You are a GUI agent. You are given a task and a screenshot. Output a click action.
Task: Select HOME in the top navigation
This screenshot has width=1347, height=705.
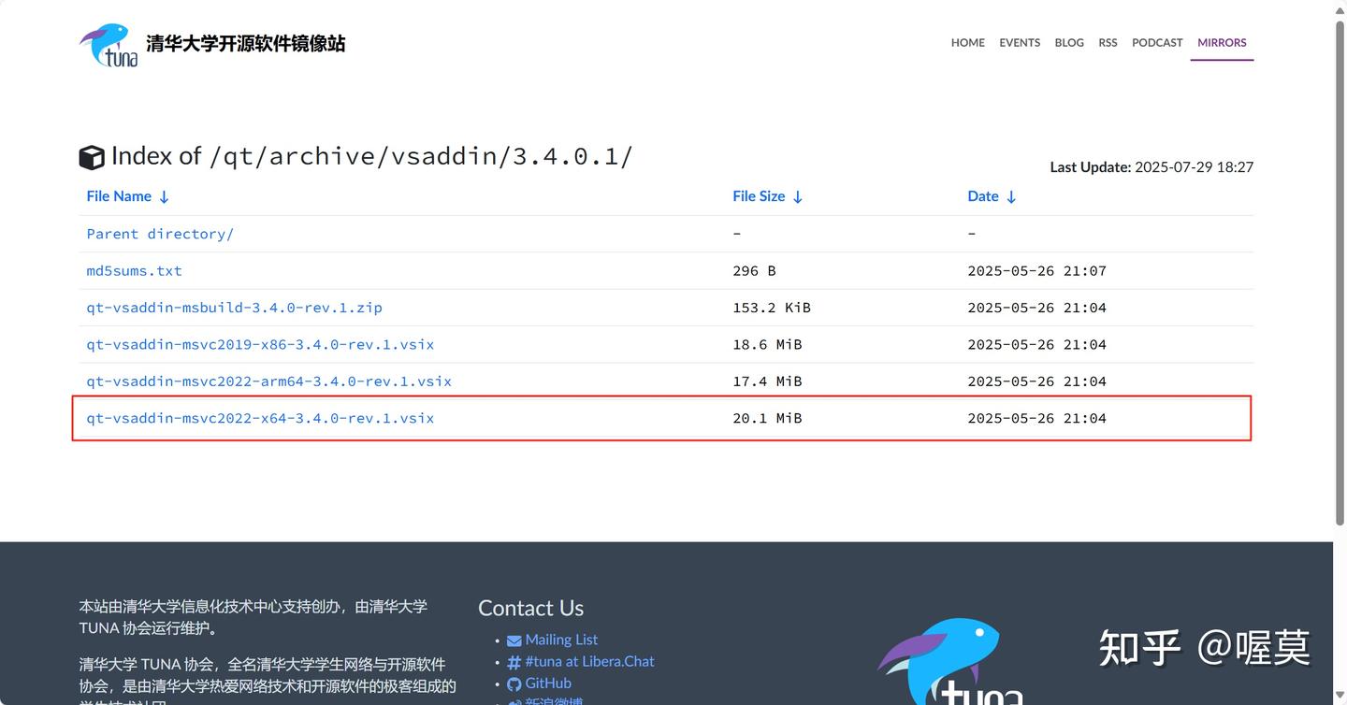(967, 42)
